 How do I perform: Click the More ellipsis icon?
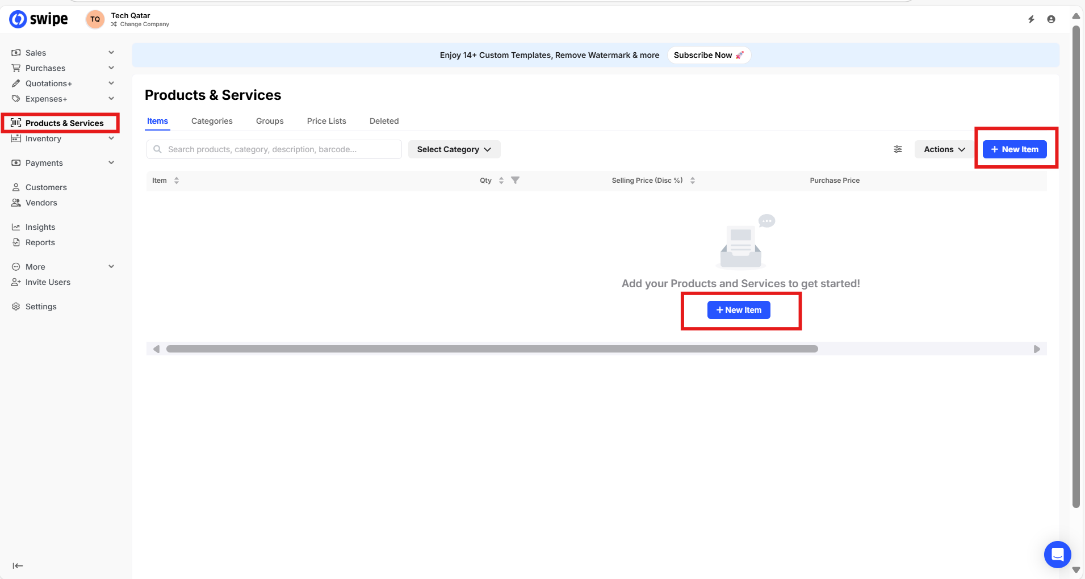tap(16, 267)
